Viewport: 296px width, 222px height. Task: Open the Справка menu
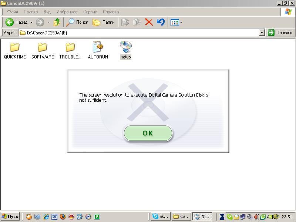pyautogui.click(x=111, y=12)
